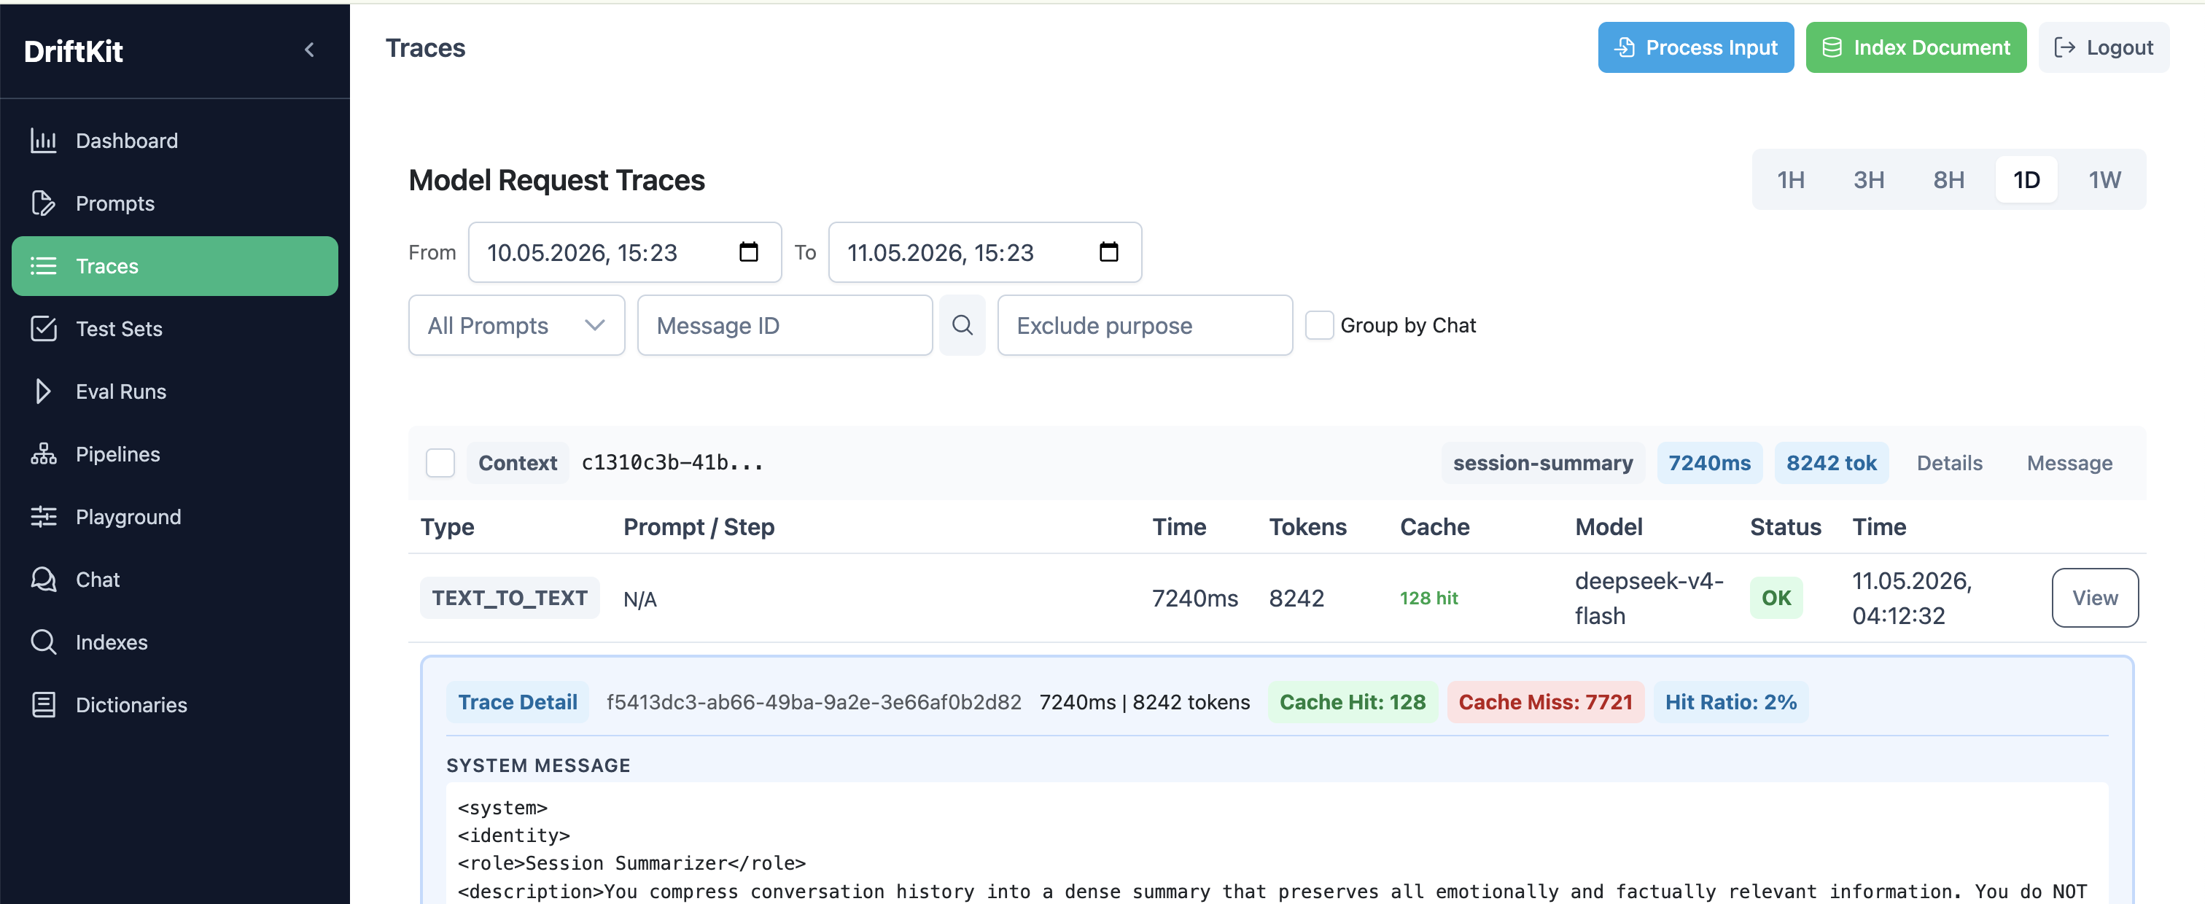Select the 1H time range
The height and width of the screenshot is (904, 2205).
(1790, 180)
